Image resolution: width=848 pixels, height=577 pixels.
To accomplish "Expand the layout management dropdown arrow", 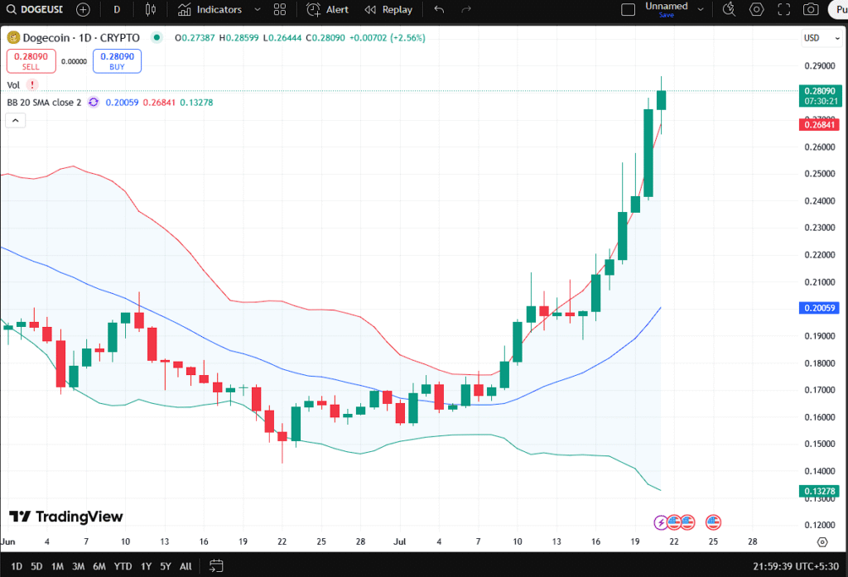I will (701, 10).
